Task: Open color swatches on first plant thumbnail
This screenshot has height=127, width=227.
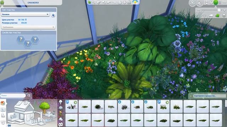Action: pos(75,102)
